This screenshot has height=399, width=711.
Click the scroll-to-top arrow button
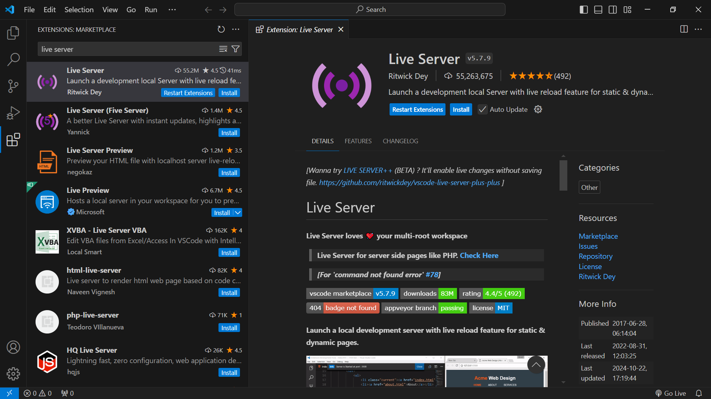coord(536,365)
